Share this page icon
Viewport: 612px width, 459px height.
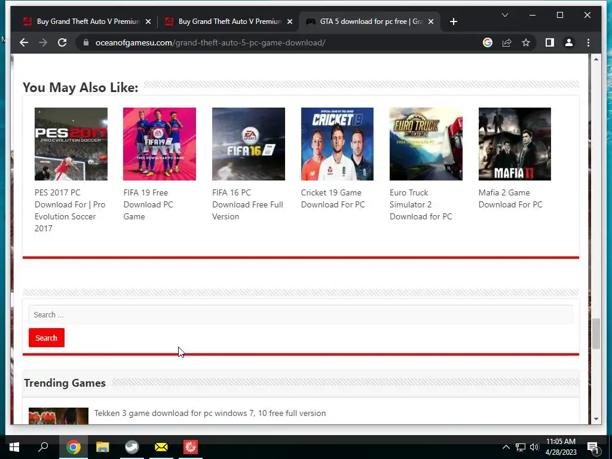pyautogui.click(x=507, y=42)
